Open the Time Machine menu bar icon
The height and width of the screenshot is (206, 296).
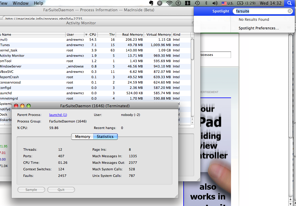pyautogui.click(x=197, y=3)
